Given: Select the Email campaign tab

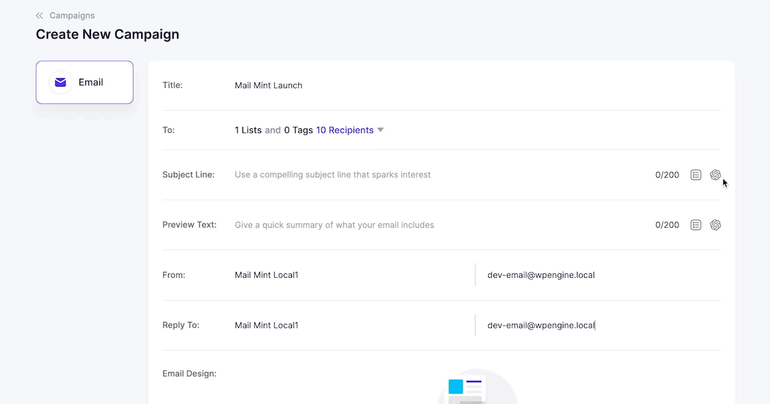Looking at the screenshot, I should point(85,82).
